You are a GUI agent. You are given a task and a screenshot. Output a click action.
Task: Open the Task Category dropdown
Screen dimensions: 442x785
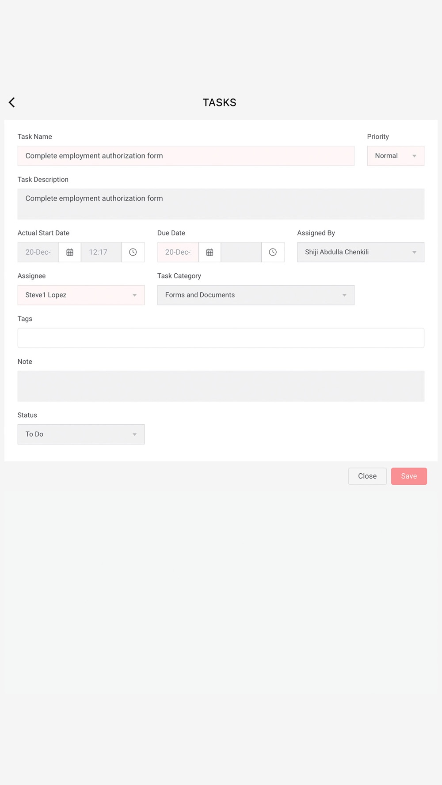[256, 295]
